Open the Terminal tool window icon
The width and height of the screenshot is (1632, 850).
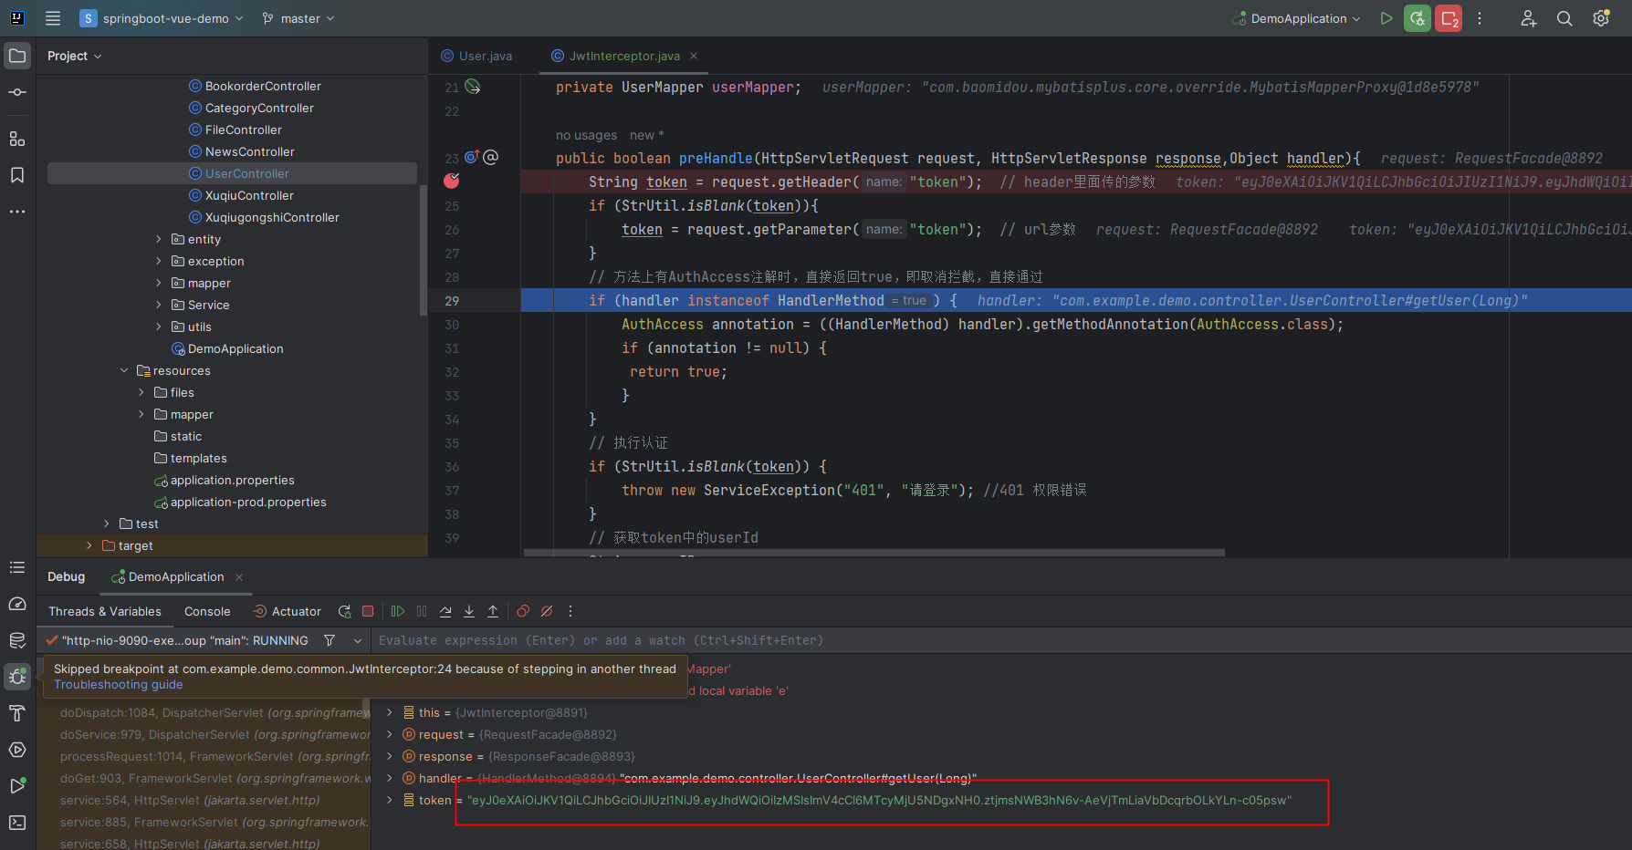pyautogui.click(x=16, y=823)
